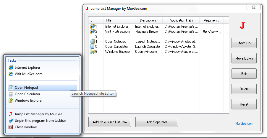Image resolution: width=267 pixels, height=138 pixels.
Task: Click the Internet Explorer... description cell
Action: pos(148,27)
